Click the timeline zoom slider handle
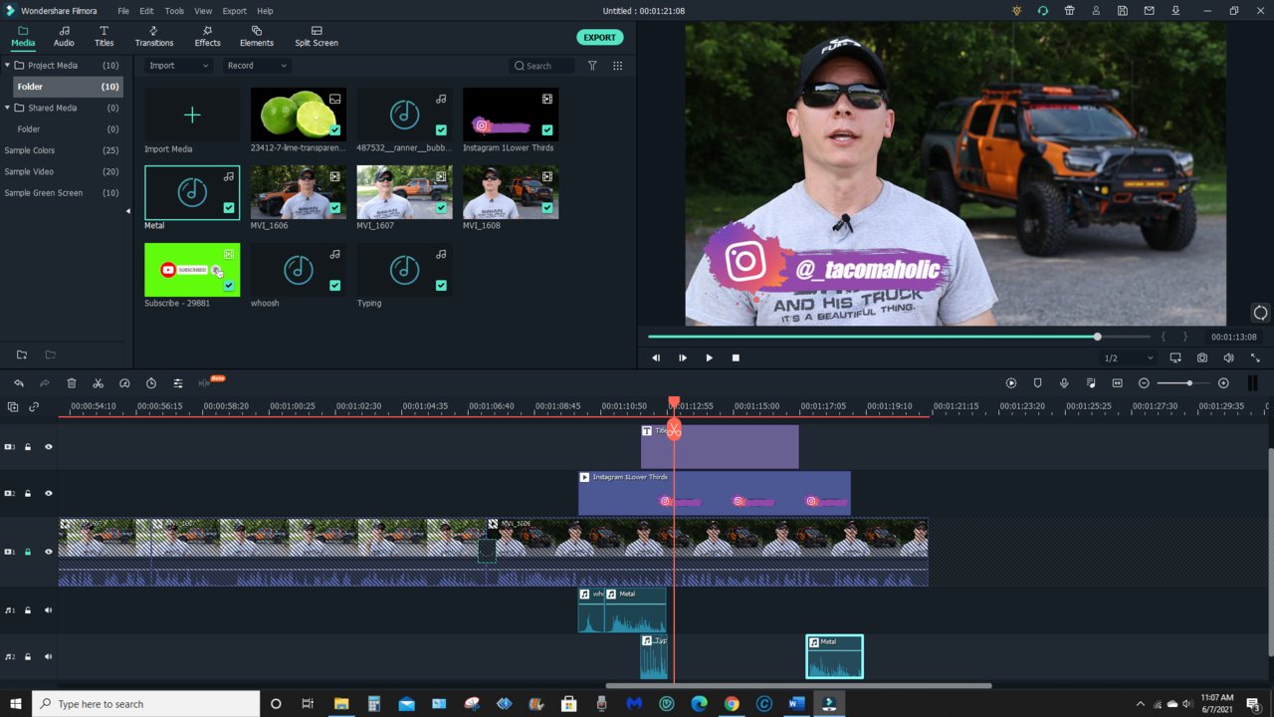This screenshot has height=717, width=1274. click(x=1189, y=383)
